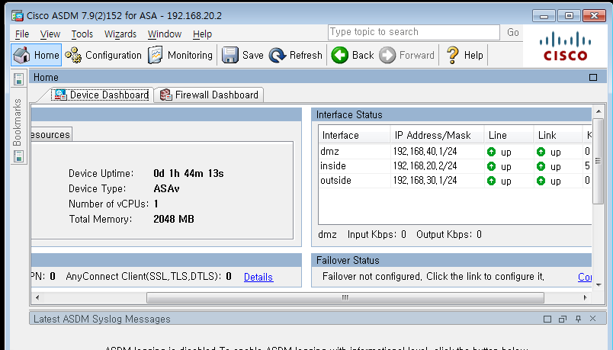Click top Bookmarks sidebar icon
613x350 pixels.
(18, 79)
